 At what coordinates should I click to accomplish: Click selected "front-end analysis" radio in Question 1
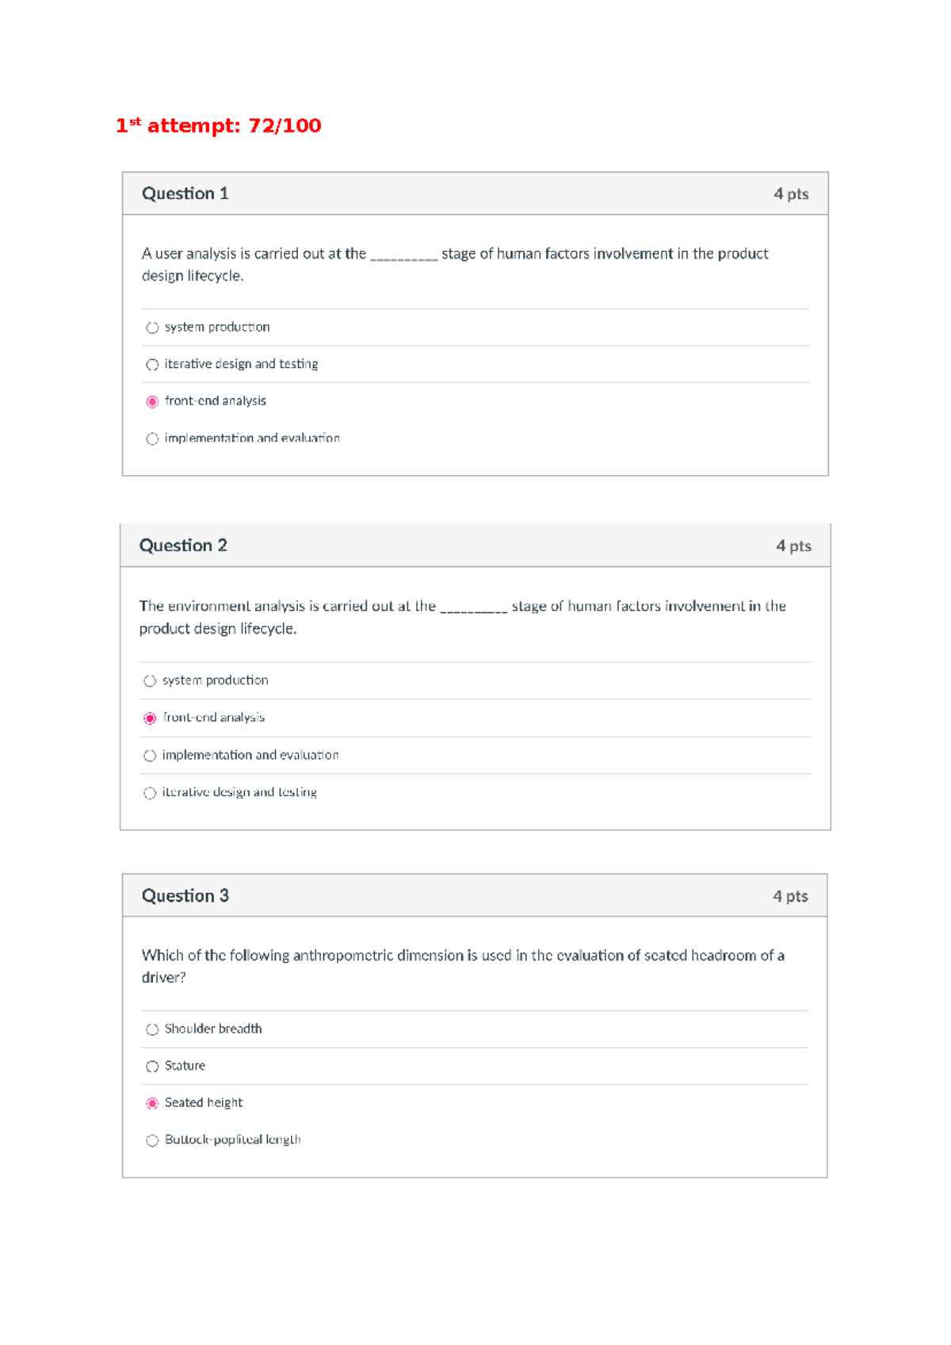point(152,402)
